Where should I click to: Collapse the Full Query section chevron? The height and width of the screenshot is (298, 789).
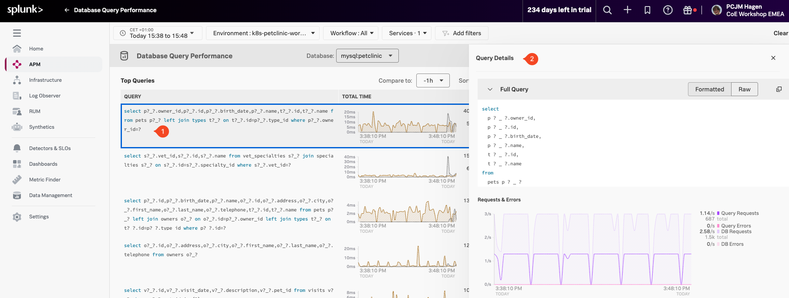coord(490,89)
